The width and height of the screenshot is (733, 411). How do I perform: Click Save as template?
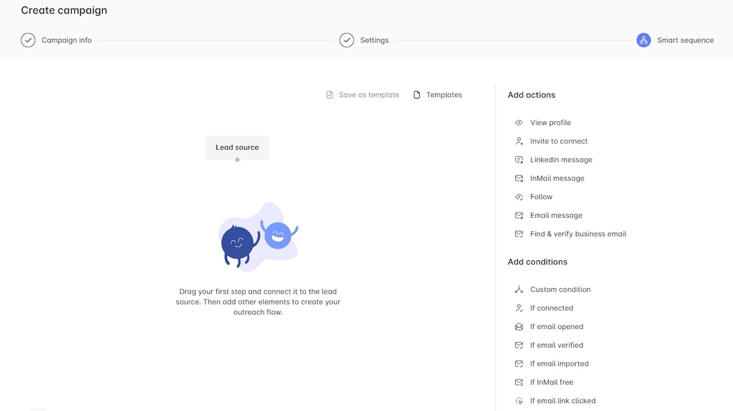click(362, 95)
